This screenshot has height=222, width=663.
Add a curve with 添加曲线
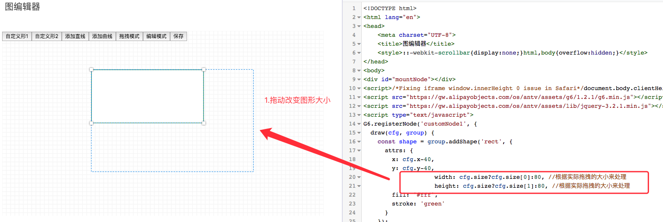[x=102, y=36]
